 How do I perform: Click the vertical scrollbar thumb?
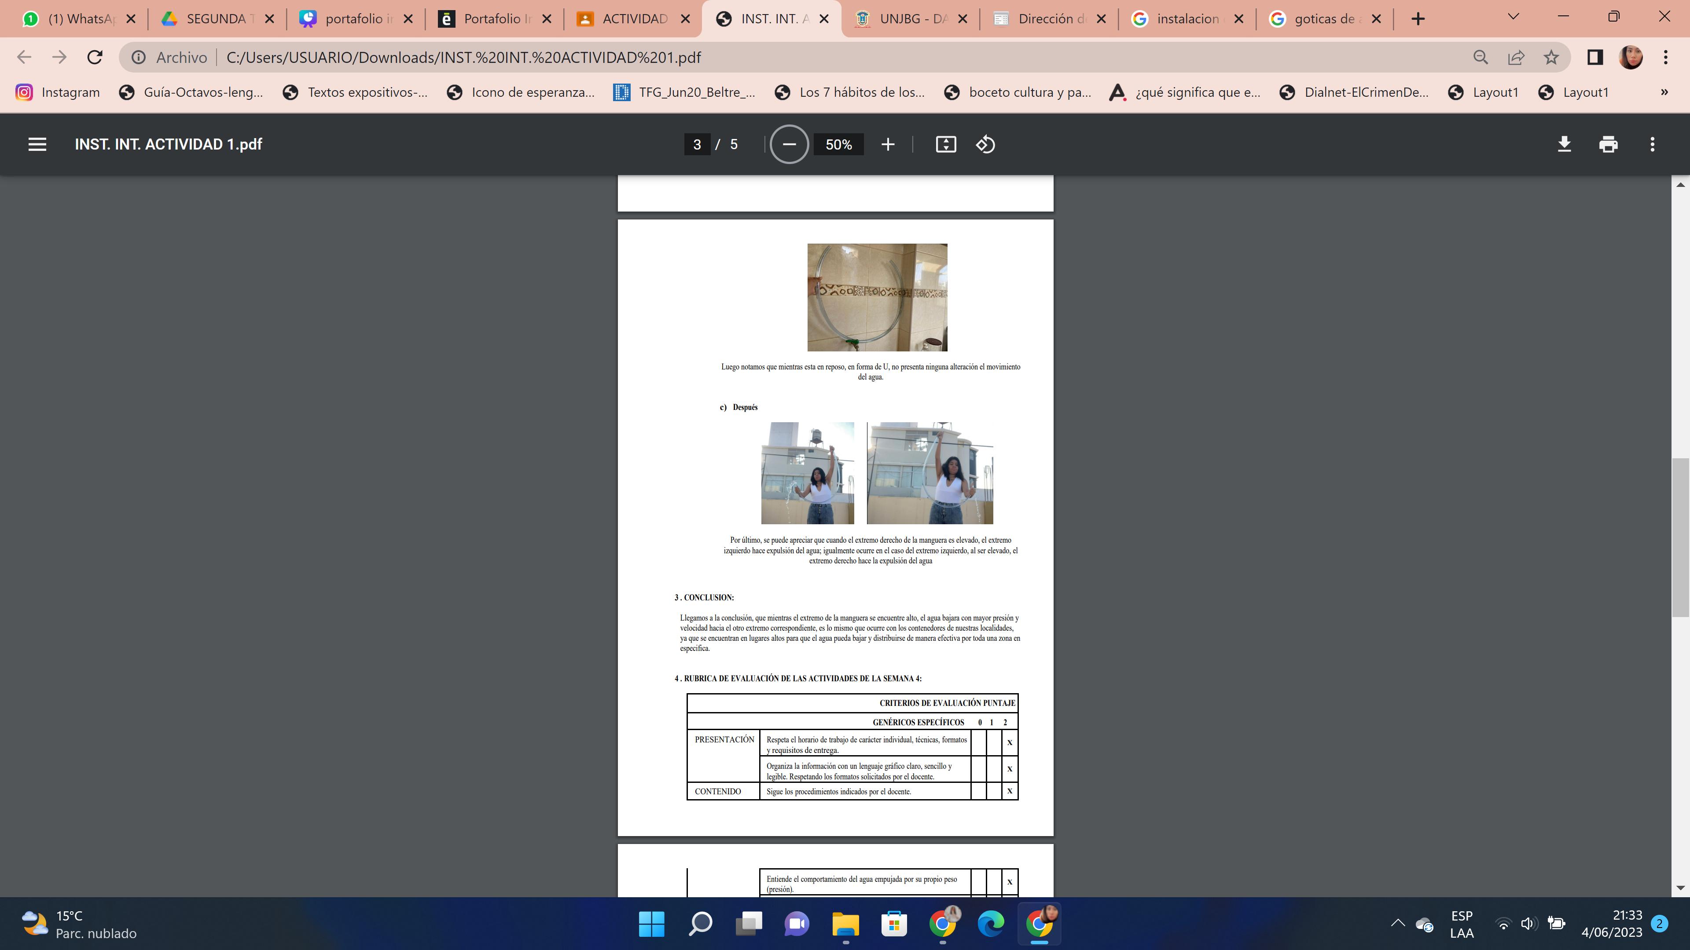pyautogui.click(x=1680, y=537)
